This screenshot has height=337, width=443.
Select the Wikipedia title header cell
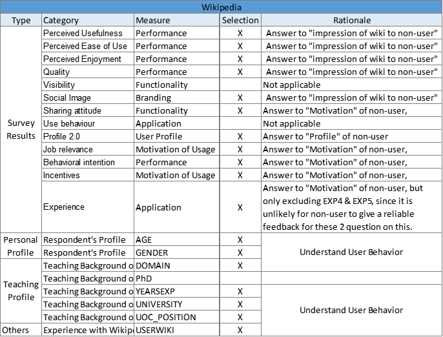(221, 7)
